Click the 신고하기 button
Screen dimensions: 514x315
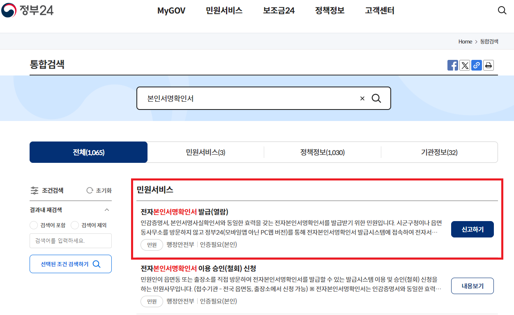(472, 229)
